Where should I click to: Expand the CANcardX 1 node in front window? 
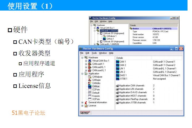[x=86, y=64]
